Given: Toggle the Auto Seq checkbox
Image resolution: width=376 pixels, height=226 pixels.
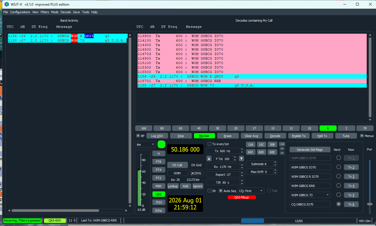Looking at the screenshot, I should tap(221, 191).
